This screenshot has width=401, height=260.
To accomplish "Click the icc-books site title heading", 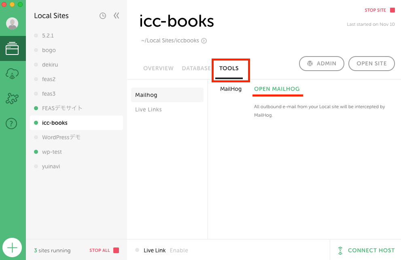I will pyautogui.click(x=176, y=21).
